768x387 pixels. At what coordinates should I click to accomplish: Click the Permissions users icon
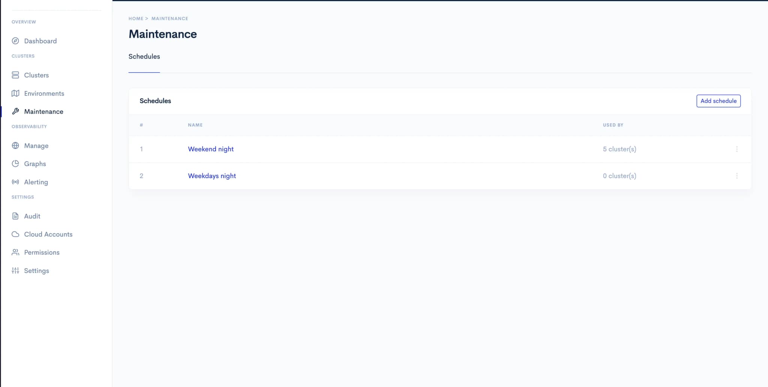[15, 252]
